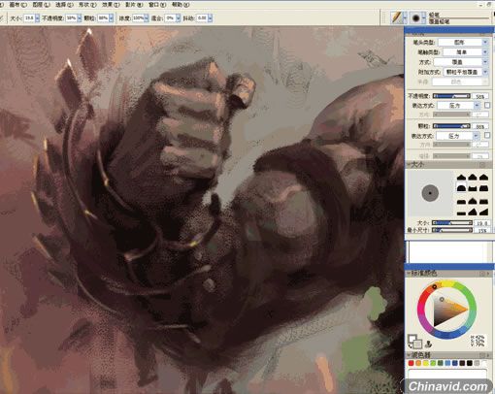Open the Effects (效果) menu

pyautogui.click(x=110, y=5)
